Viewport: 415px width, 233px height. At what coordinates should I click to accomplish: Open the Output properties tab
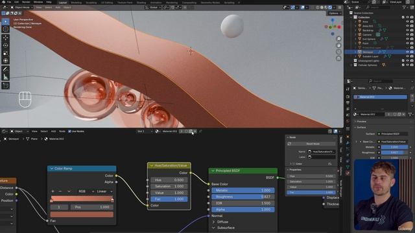pyautogui.click(x=348, y=103)
